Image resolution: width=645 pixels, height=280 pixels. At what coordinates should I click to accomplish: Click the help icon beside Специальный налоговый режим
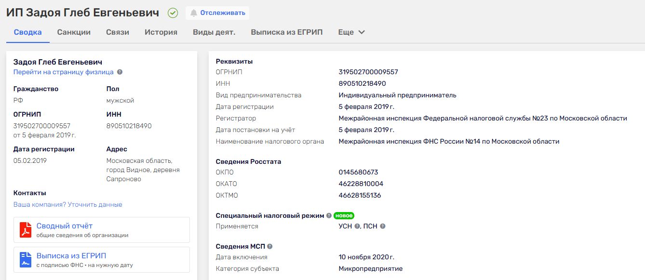[329, 216]
